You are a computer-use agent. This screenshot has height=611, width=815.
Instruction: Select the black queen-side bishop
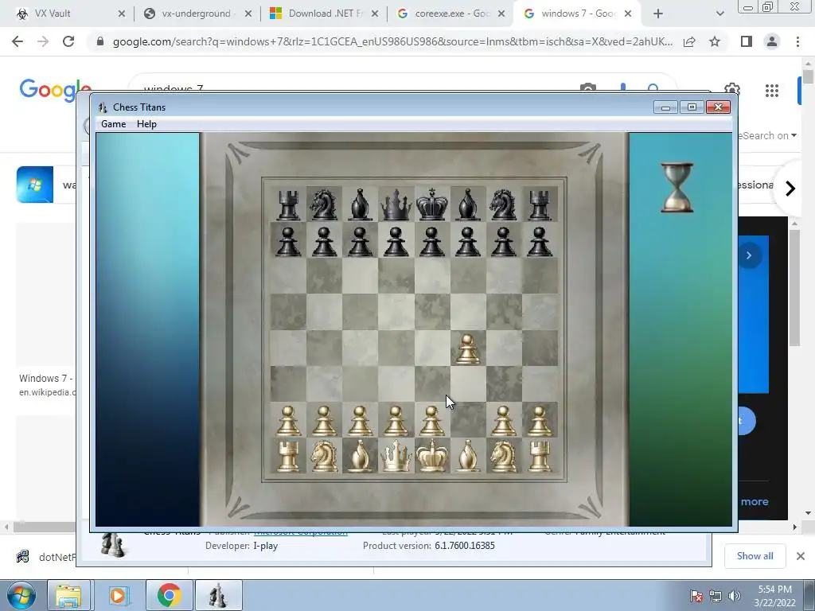(361, 204)
